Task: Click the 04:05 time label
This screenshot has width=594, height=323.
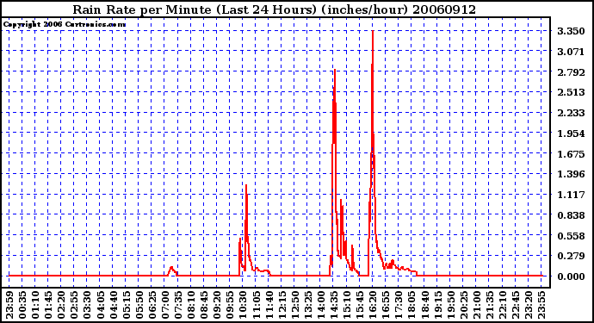Action: (100, 305)
